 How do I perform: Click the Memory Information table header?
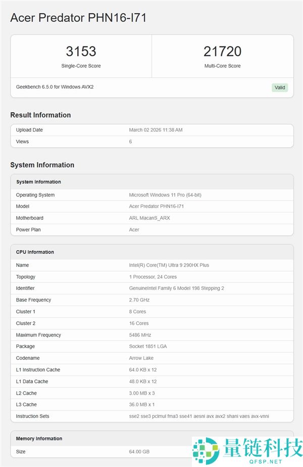pyautogui.click(x=39, y=439)
